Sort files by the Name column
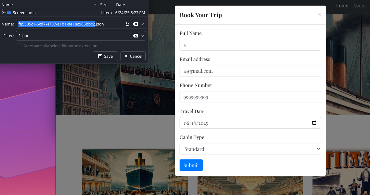 [49, 5]
